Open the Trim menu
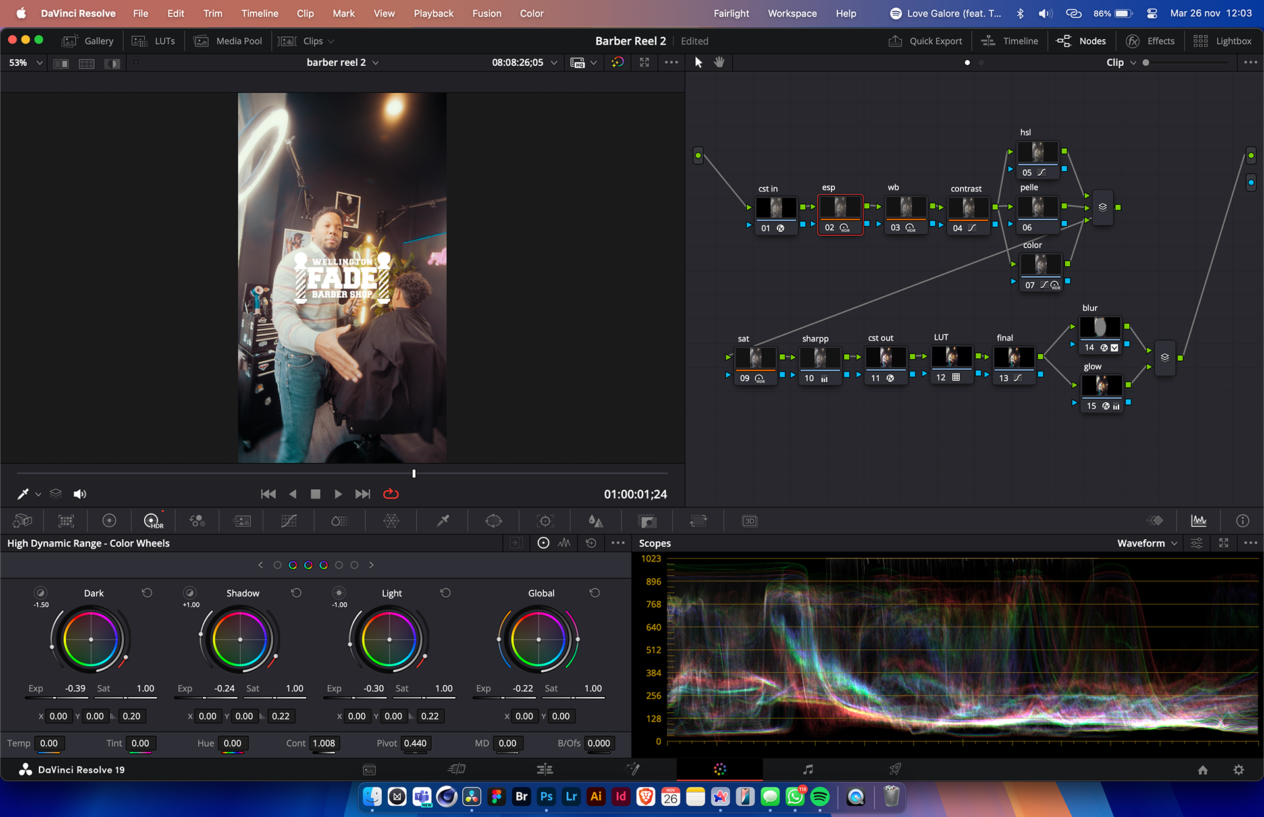This screenshot has height=817, width=1264. pyautogui.click(x=213, y=13)
